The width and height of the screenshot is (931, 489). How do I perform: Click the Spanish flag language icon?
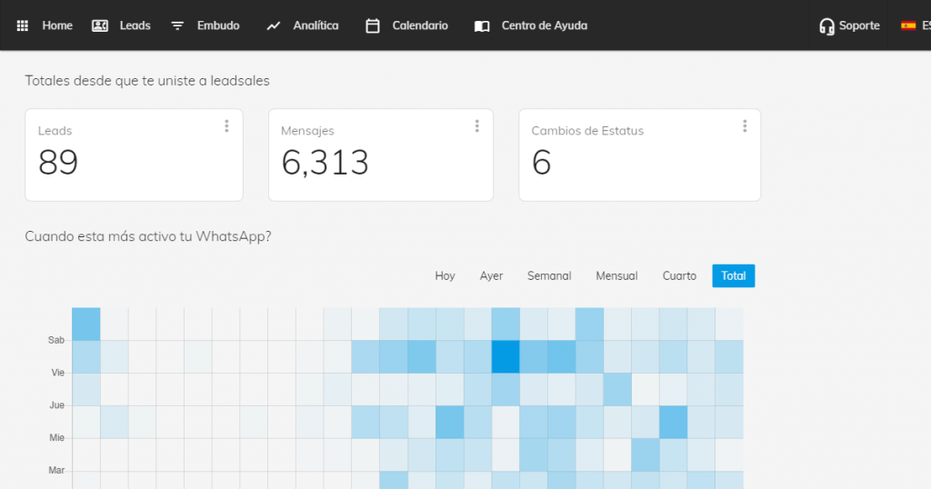[908, 25]
